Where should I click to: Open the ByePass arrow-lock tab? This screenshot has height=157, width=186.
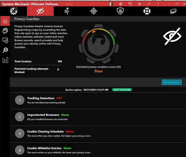point(67,11)
